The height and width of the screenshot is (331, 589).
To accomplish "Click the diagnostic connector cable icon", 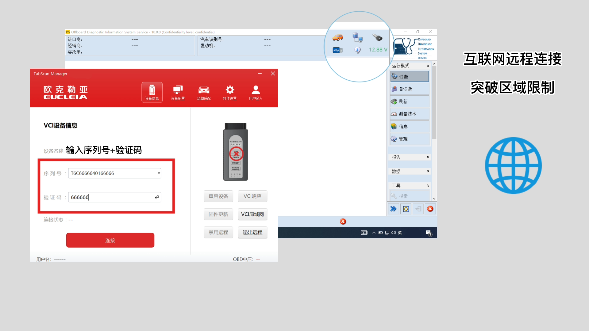I will coord(377,37).
